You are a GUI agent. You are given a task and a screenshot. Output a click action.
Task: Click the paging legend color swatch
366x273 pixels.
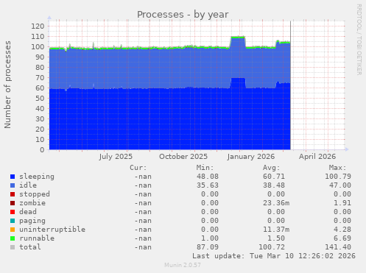pyautogui.click(x=13, y=221)
